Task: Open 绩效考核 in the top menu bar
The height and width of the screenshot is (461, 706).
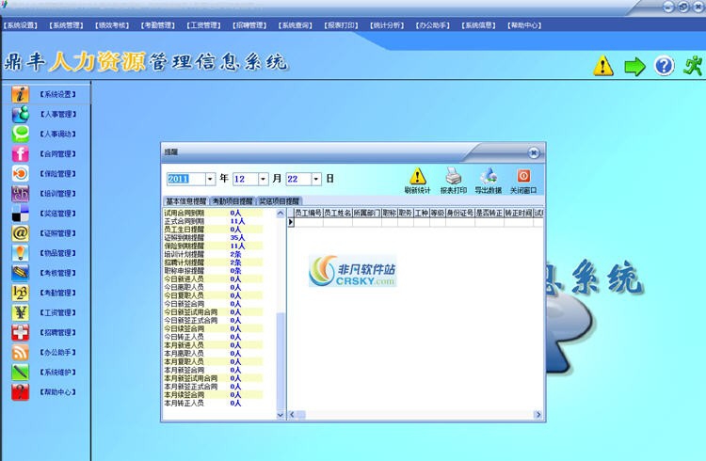Action: pyautogui.click(x=112, y=25)
